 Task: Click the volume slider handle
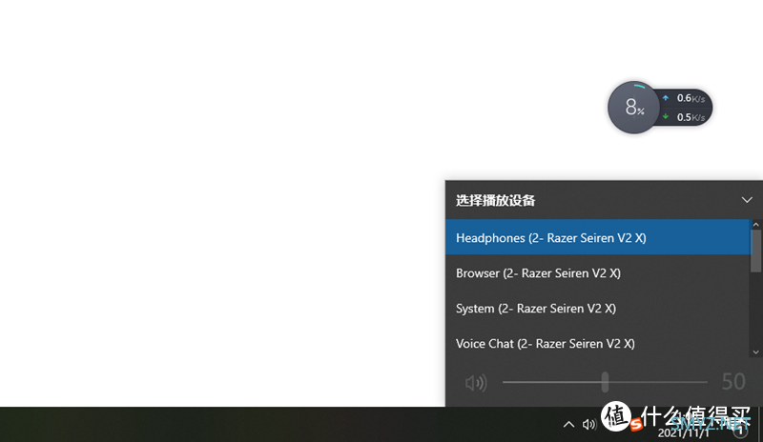tap(605, 382)
